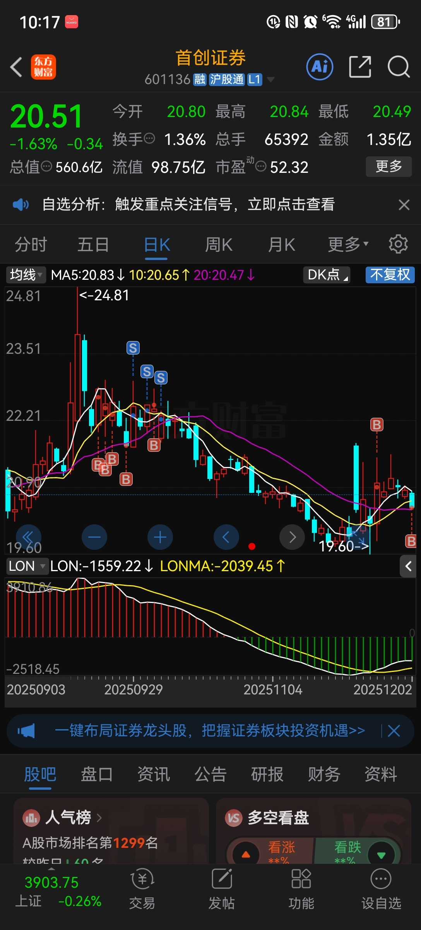Tap the 换手 info bubble icon
Screen dimensions: 421x930
pyautogui.click(x=149, y=138)
